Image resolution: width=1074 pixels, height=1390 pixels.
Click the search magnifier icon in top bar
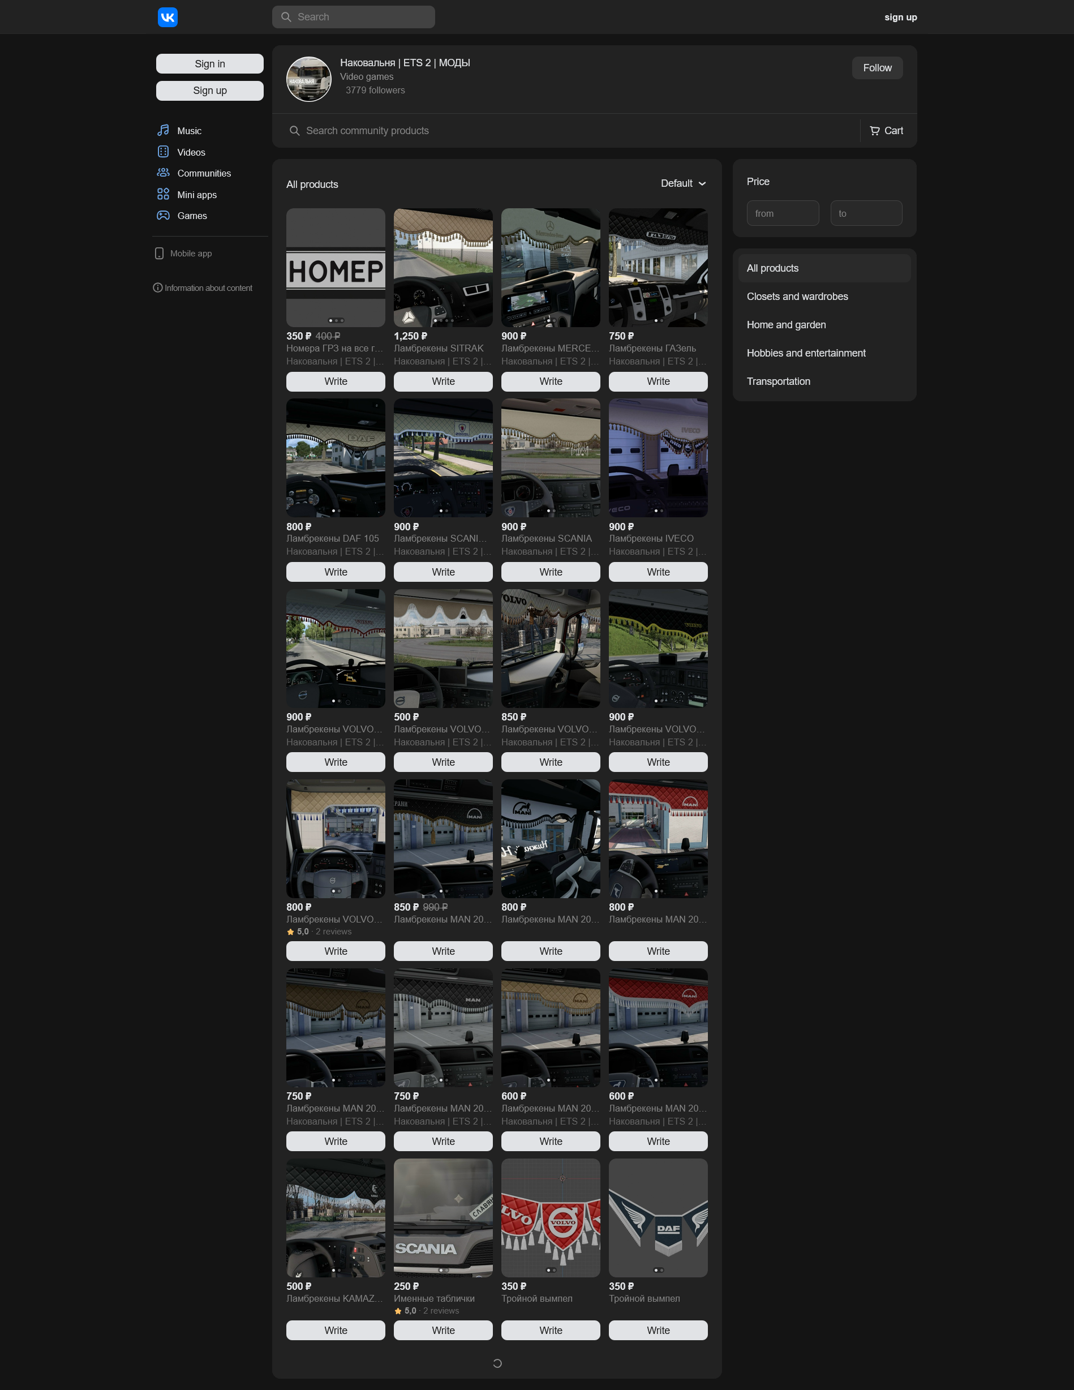coord(286,17)
